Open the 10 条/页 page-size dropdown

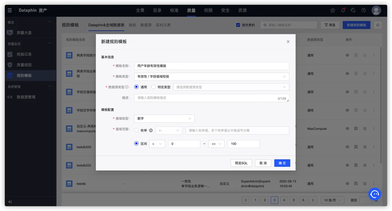click(x=333, y=200)
